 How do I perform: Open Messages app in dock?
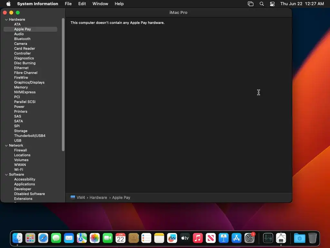pos(56,238)
